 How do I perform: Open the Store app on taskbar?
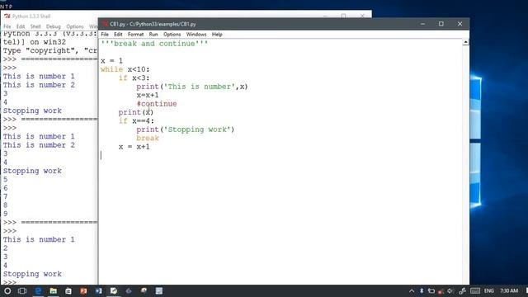(x=68, y=290)
